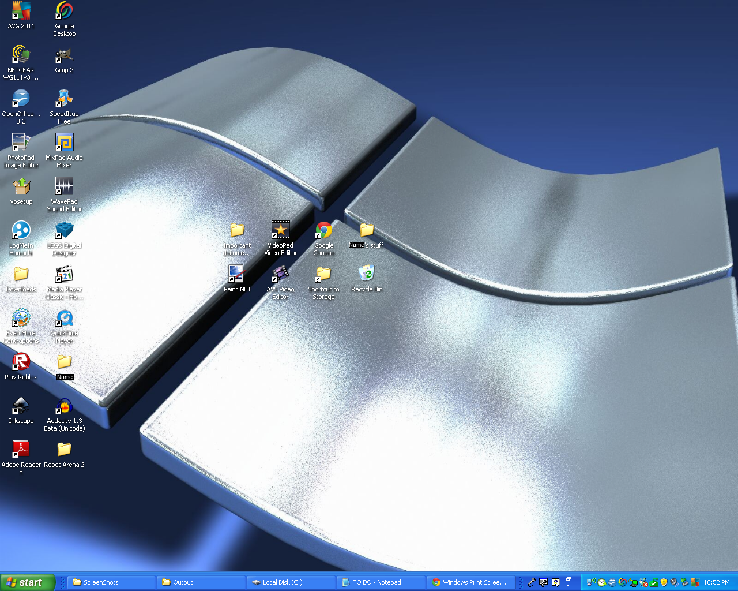Click AVG tray icon near clock

[x=695, y=582]
